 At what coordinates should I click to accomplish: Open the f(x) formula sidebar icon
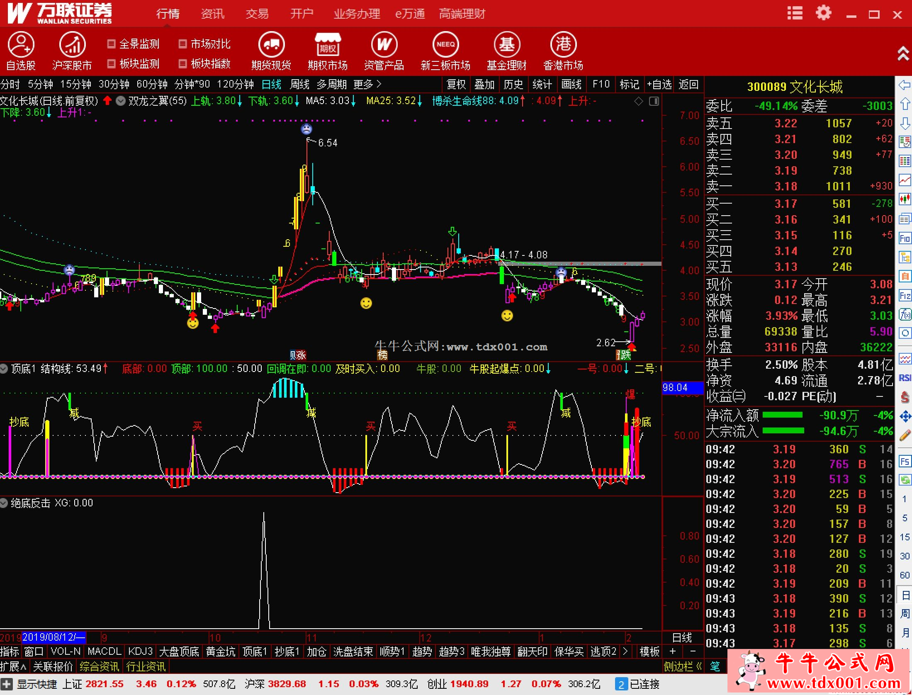[905, 314]
